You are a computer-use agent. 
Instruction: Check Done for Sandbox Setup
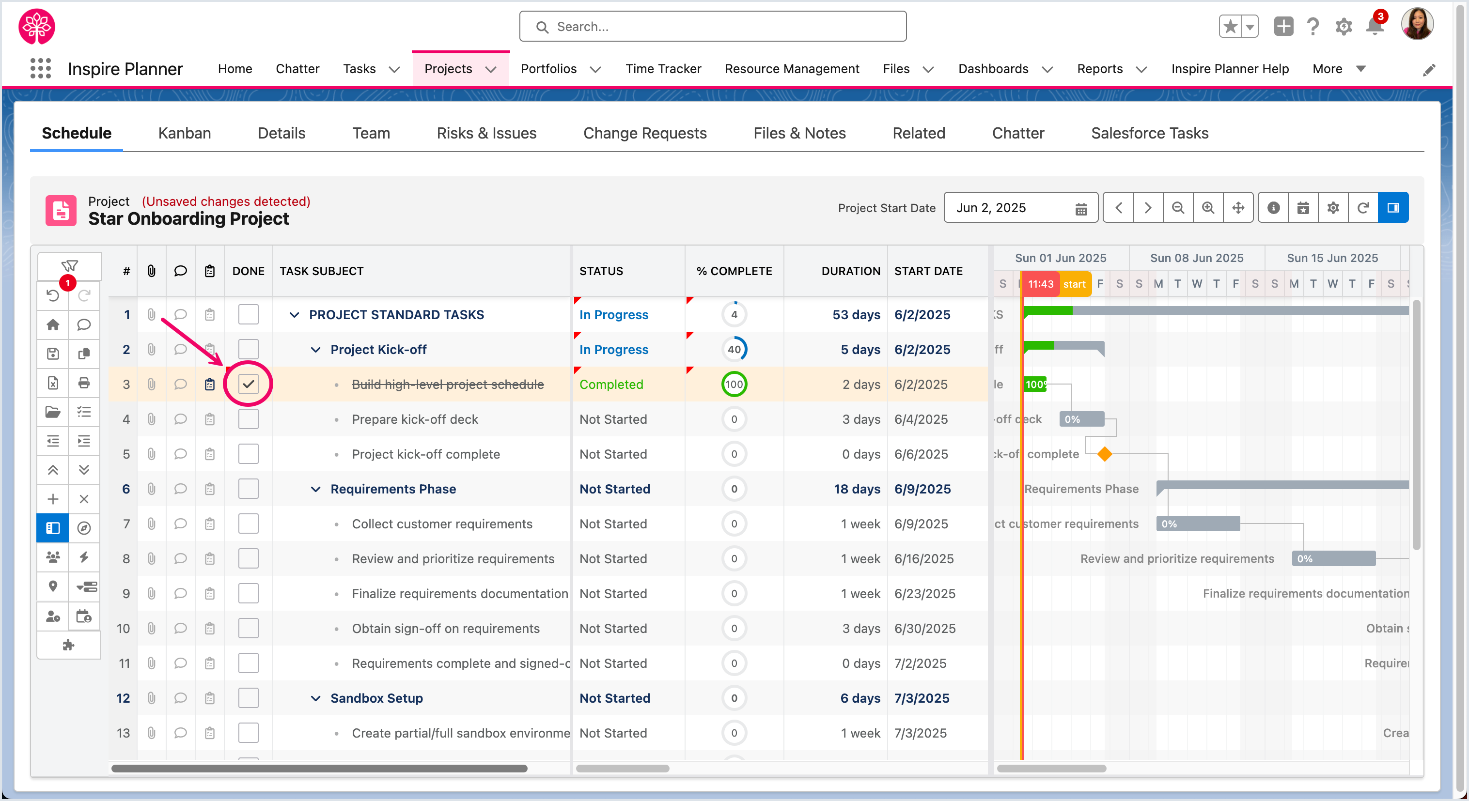249,698
